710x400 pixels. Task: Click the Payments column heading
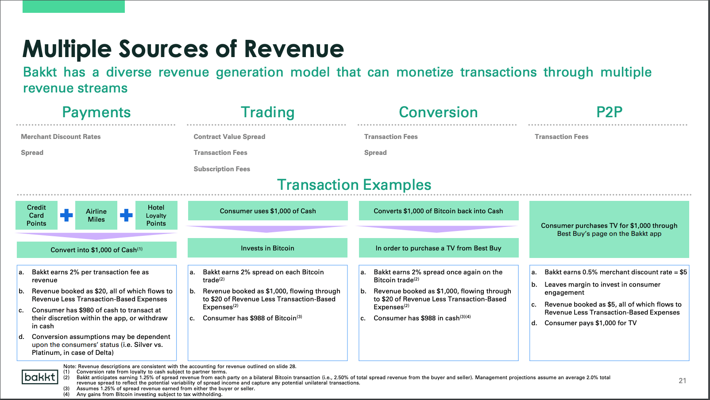[x=96, y=112]
